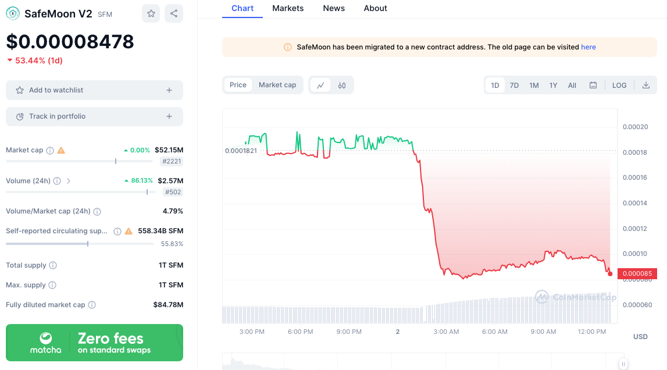The width and height of the screenshot is (667, 370).
Task: Open the About tab
Action: click(375, 9)
